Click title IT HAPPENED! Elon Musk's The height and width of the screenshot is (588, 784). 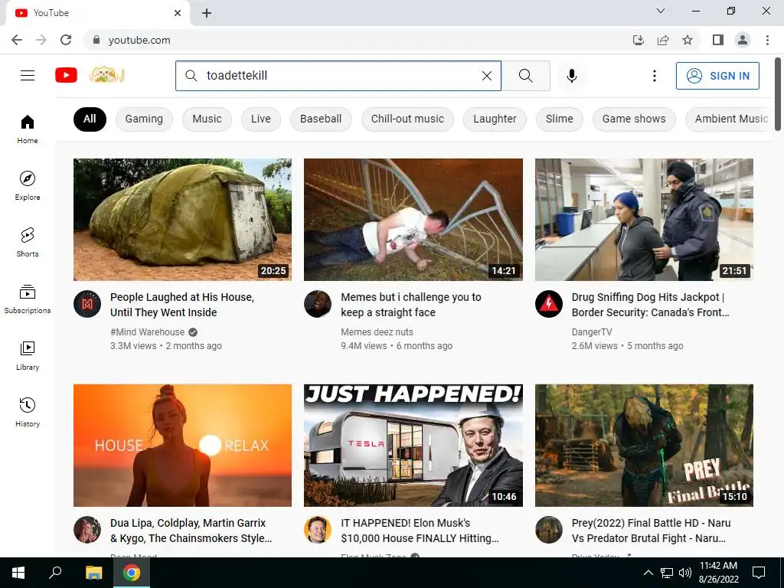(420, 531)
